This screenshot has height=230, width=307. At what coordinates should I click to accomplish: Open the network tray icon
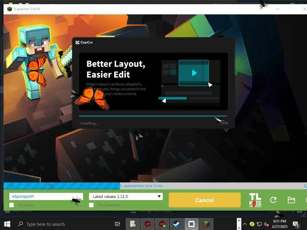(259, 224)
